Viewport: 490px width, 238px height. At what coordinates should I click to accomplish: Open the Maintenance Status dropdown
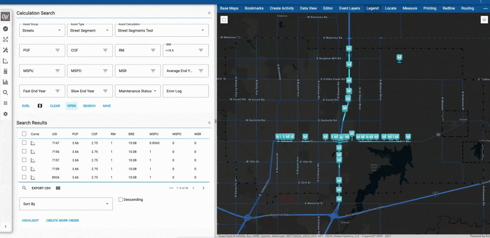[136, 91]
